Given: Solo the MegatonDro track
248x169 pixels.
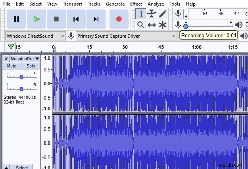Looking at the screenshot, I should pyautogui.click(x=31, y=66).
